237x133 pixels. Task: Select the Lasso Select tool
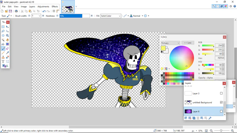pyautogui.click(x=3, y=31)
